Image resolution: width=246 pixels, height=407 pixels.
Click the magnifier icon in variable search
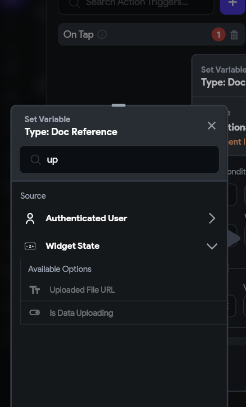click(35, 160)
